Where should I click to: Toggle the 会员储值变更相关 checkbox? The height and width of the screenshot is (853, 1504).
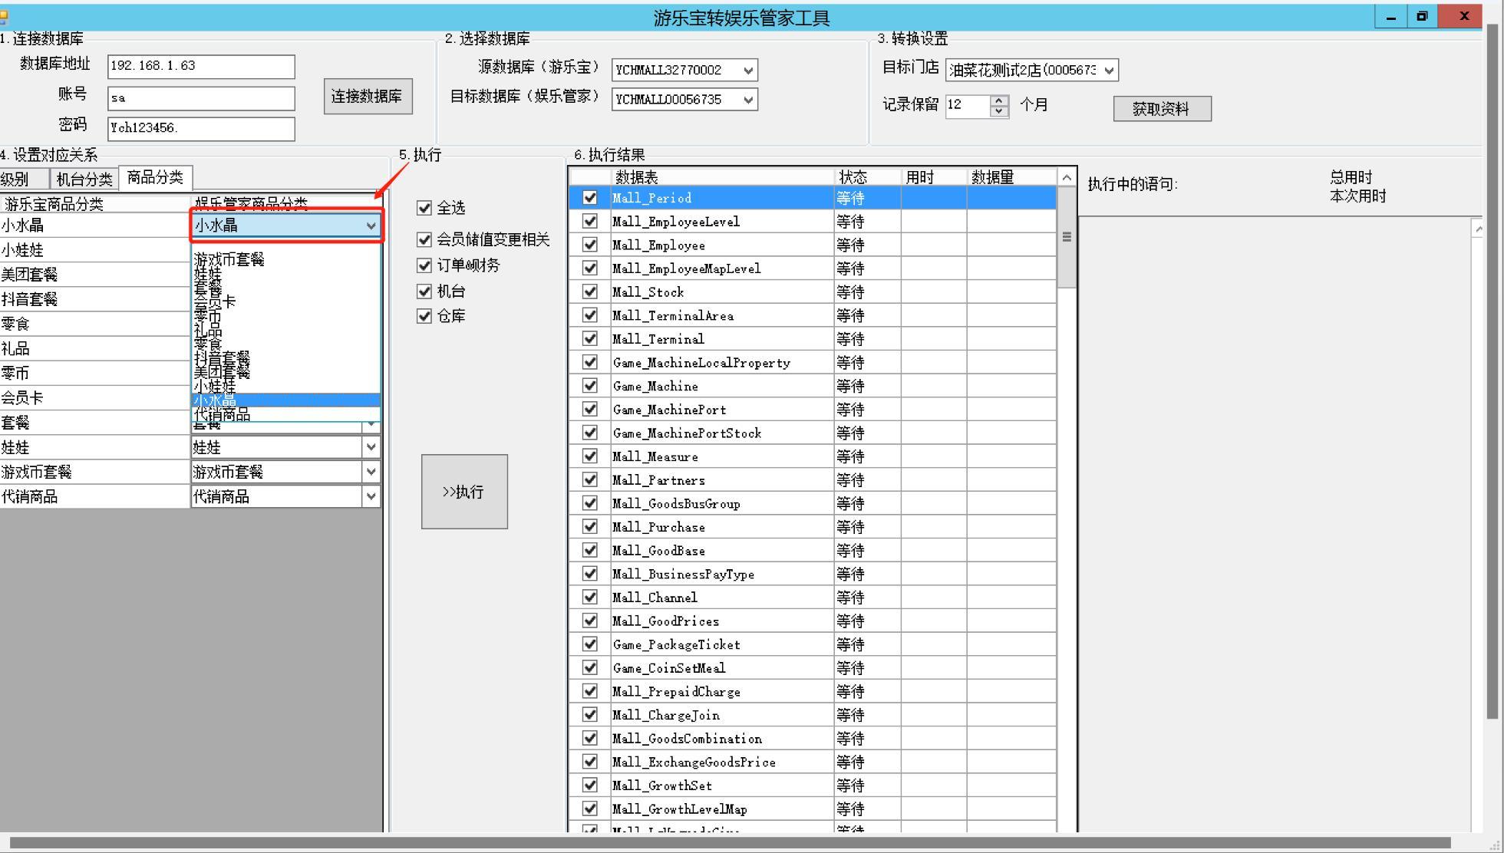tap(424, 239)
